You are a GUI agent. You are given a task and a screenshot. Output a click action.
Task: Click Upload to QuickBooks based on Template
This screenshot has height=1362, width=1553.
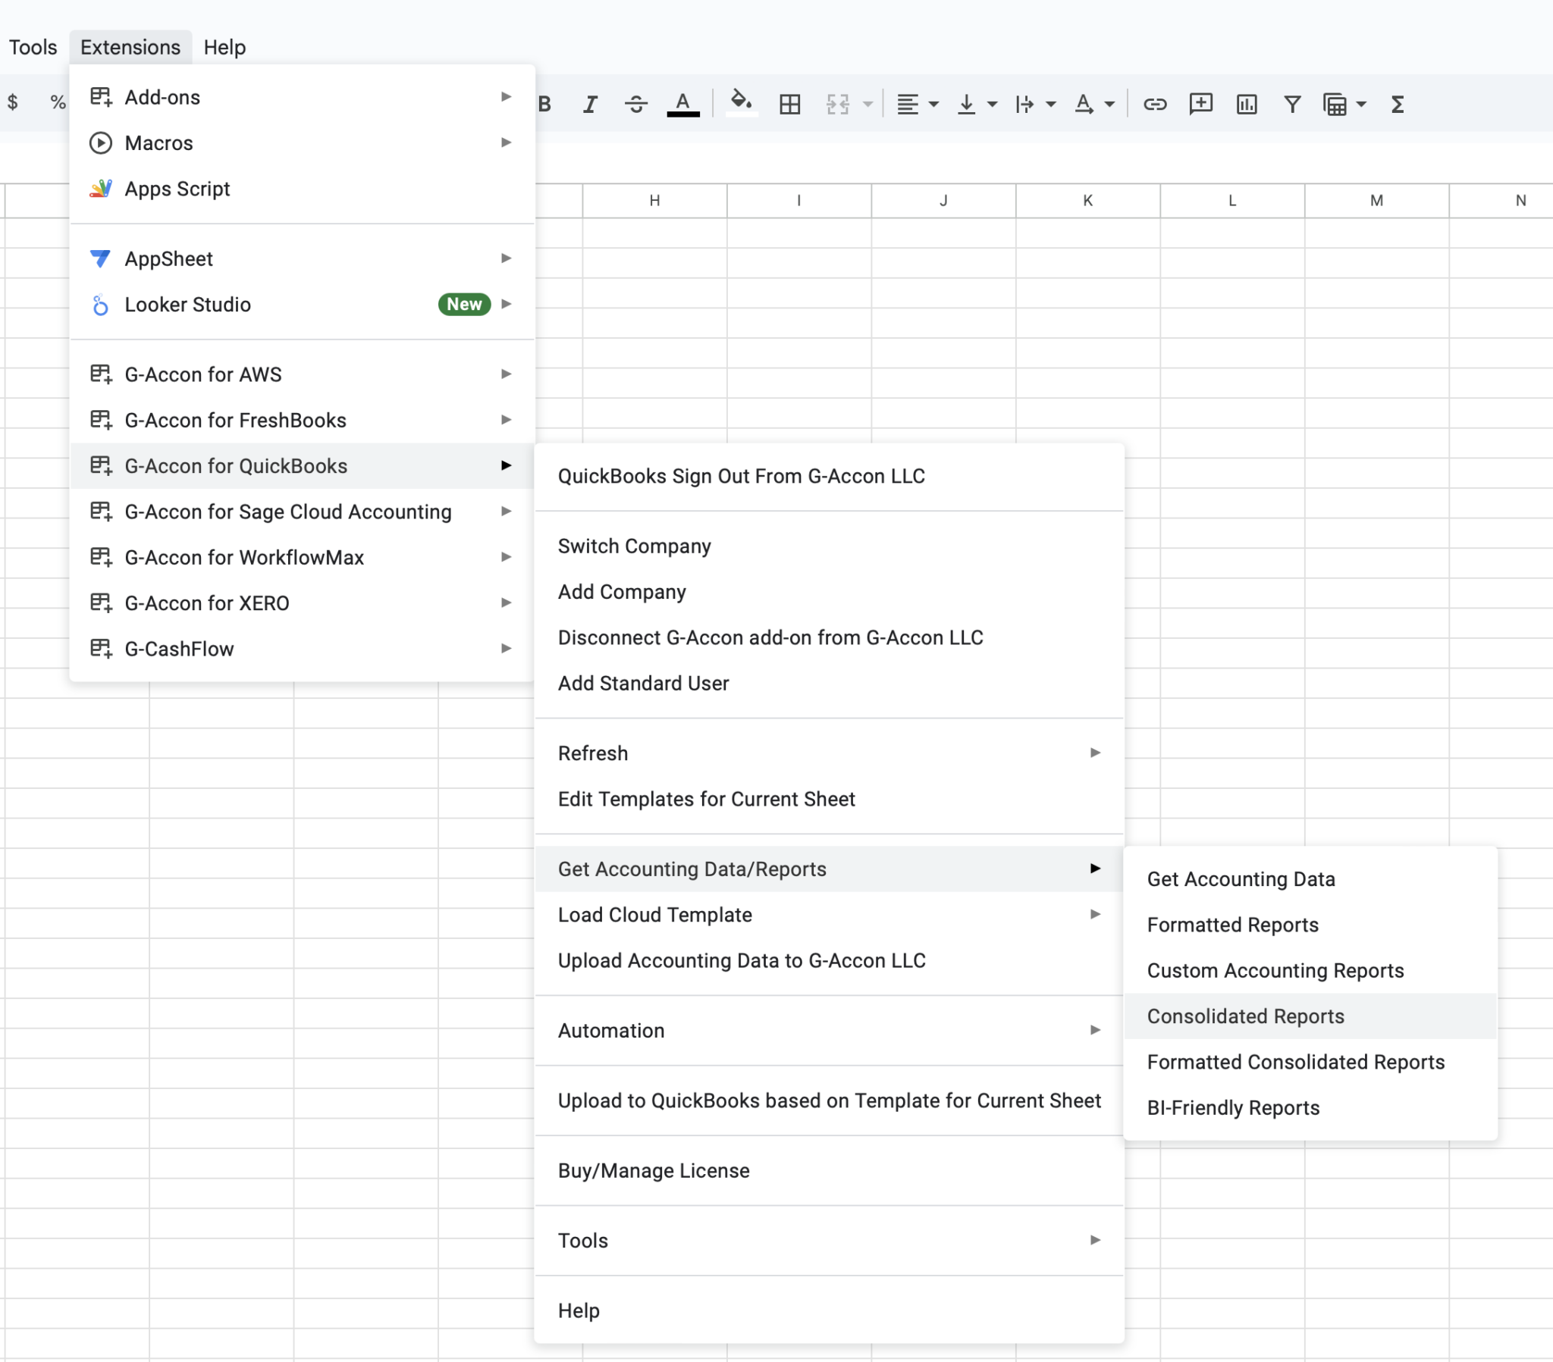(x=829, y=1101)
